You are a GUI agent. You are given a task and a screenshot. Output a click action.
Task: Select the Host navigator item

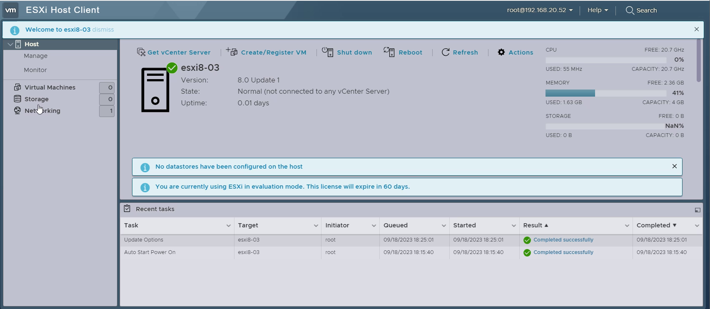tap(60, 44)
